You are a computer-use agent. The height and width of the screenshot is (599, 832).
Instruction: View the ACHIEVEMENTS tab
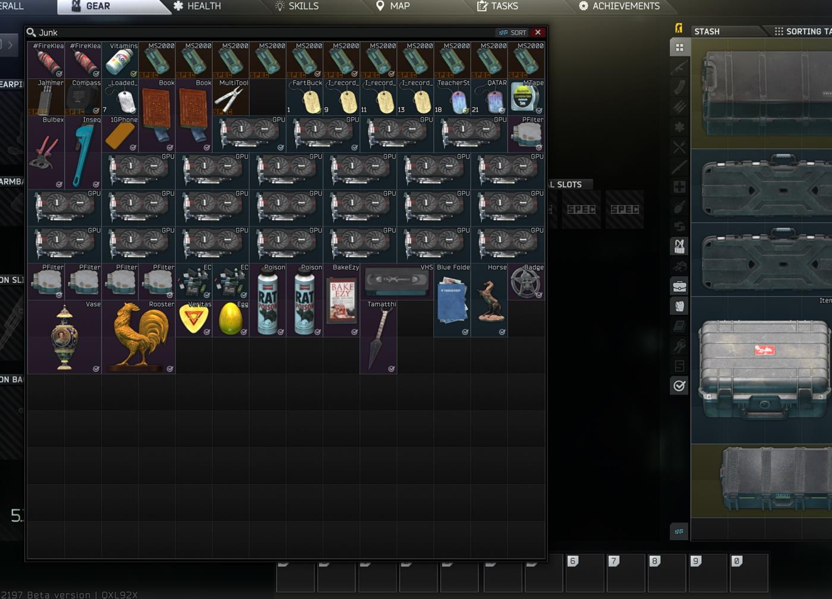click(619, 6)
